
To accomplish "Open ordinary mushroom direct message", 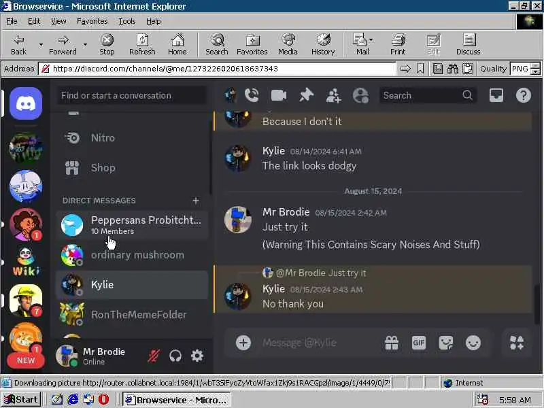I will pyautogui.click(x=132, y=255).
